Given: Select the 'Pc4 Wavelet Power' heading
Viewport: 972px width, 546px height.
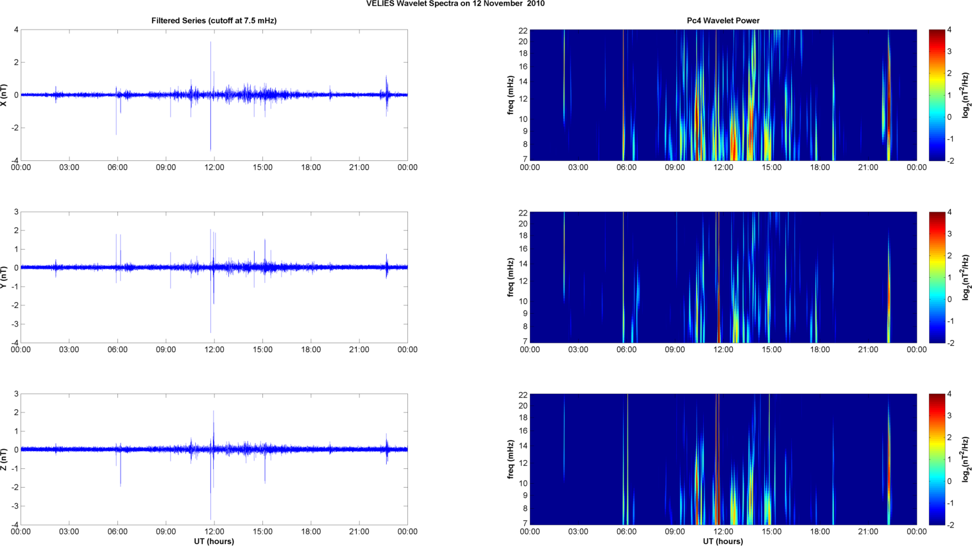Looking at the screenshot, I should 722,21.
